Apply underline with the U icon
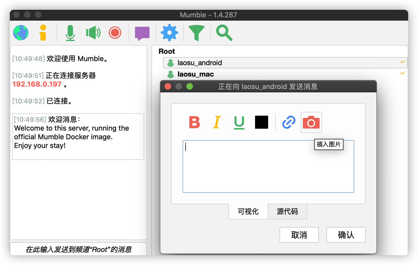 239,122
